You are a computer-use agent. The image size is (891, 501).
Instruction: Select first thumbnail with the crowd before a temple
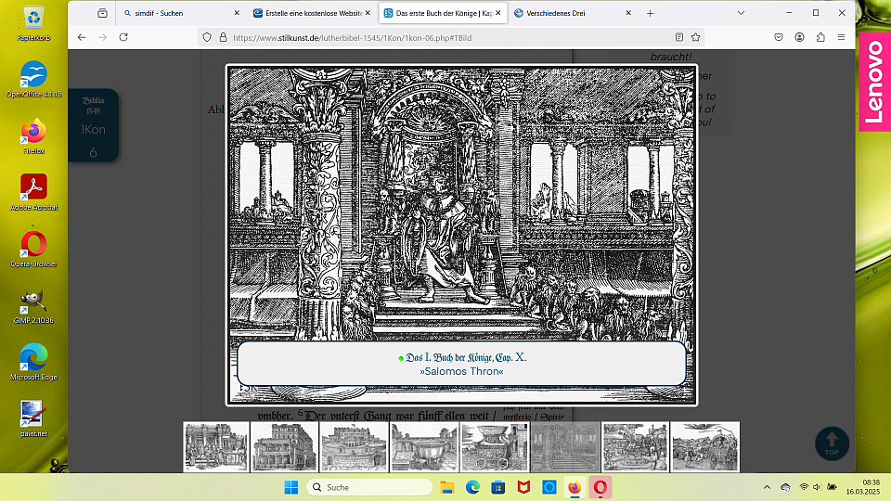click(x=216, y=447)
